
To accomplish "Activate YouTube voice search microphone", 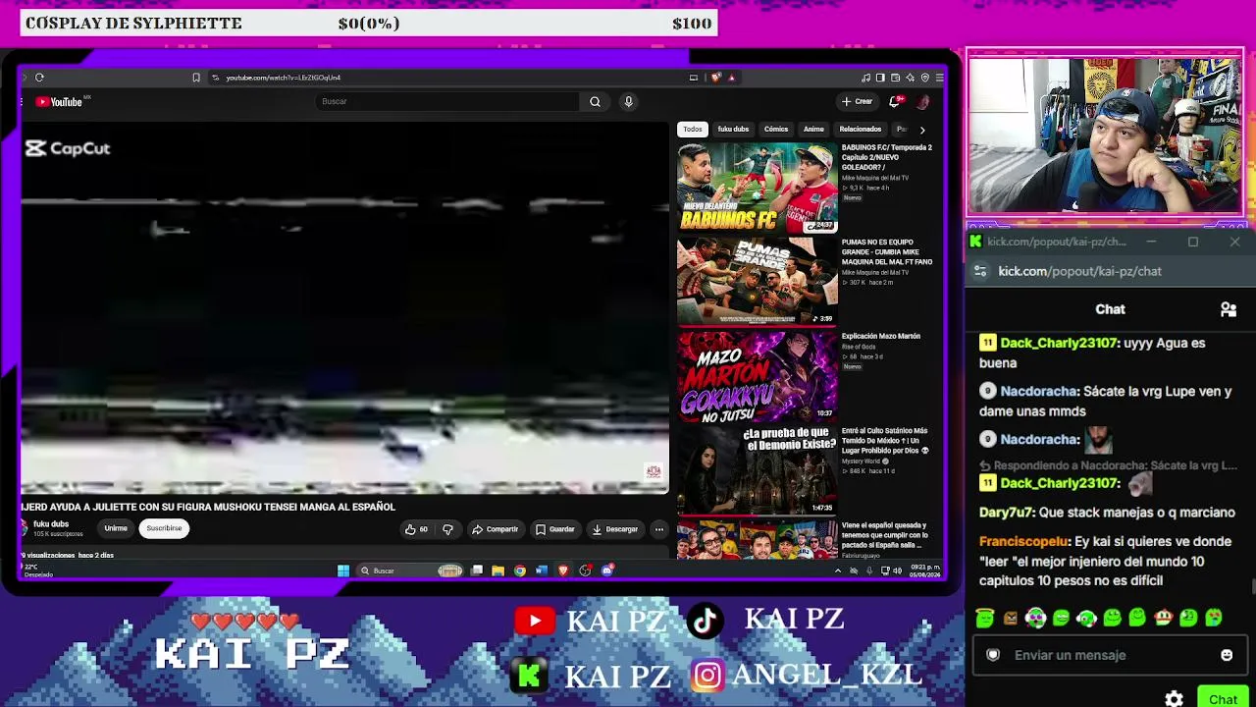I will (629, 101).
